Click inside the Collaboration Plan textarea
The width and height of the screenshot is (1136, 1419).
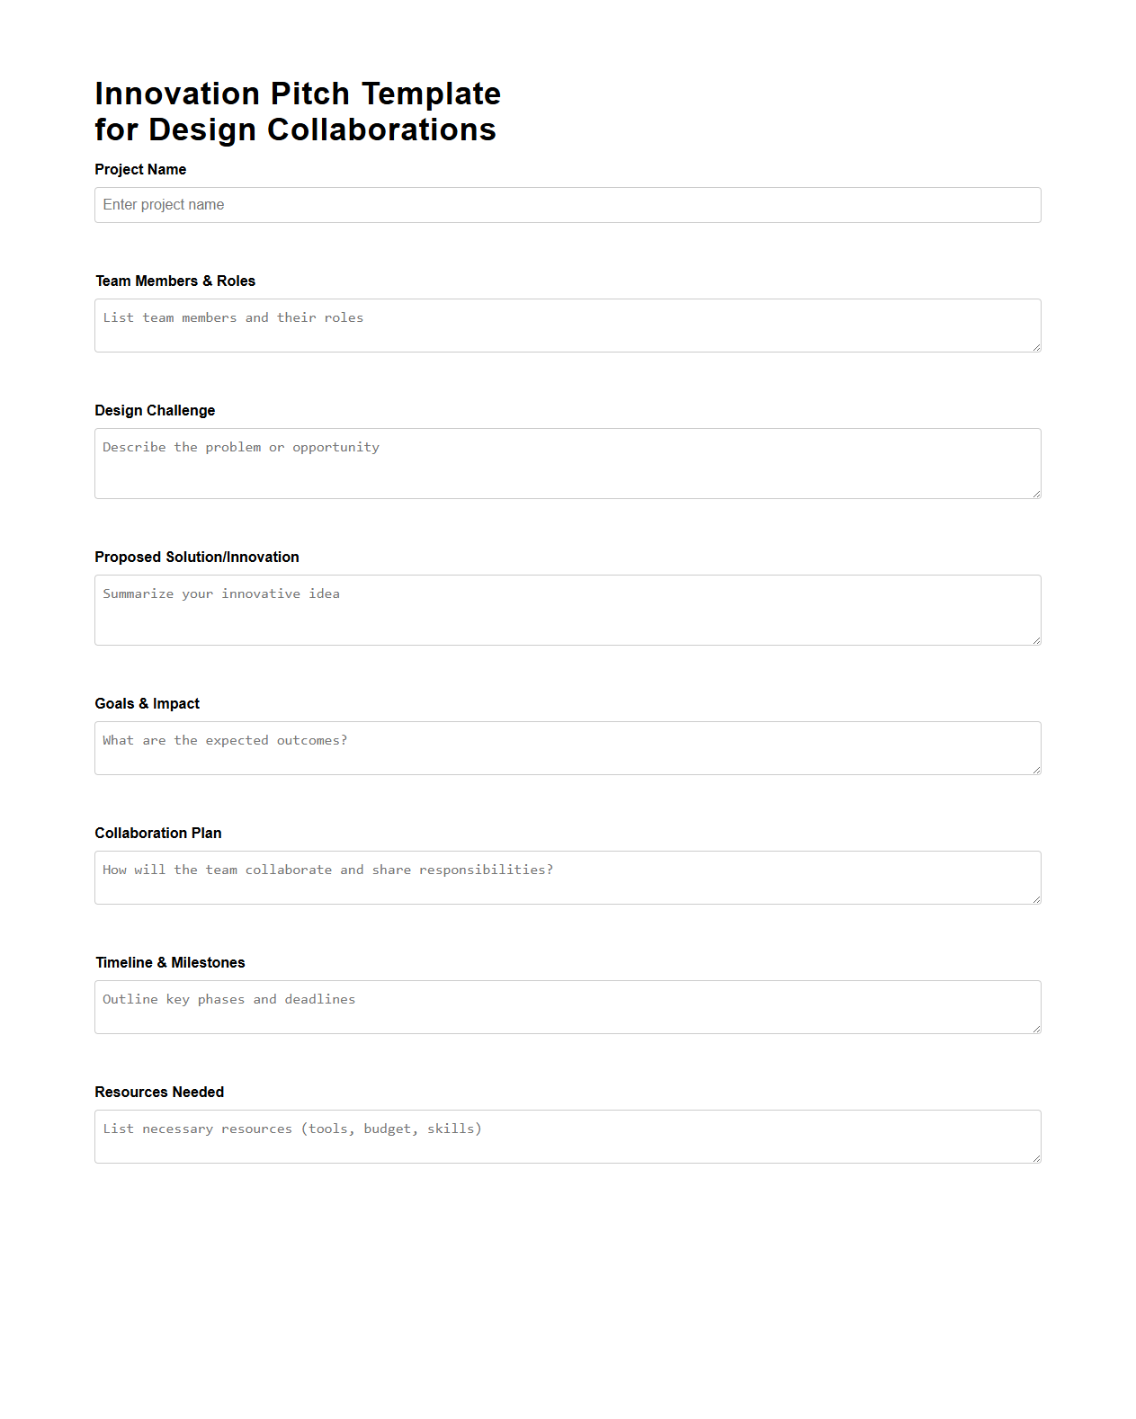(x=567, y=877)
